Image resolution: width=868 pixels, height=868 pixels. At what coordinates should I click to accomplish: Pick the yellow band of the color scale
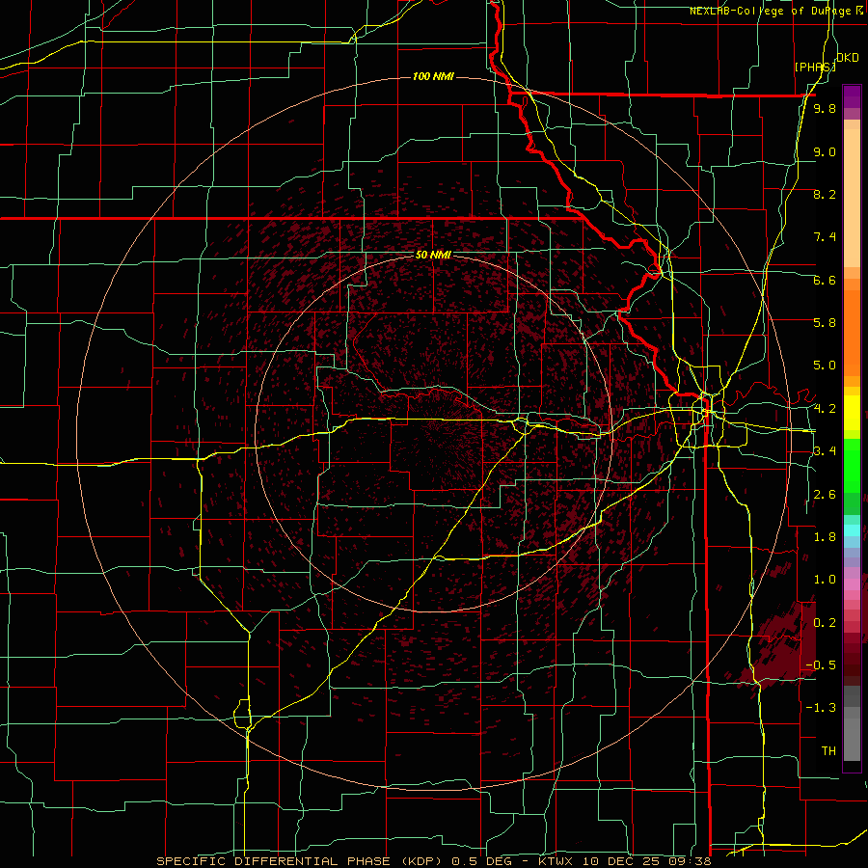click(x=852, y=413)
